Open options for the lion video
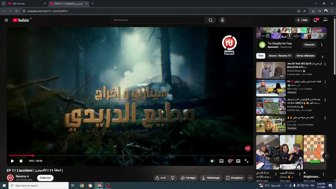 (x=325, y=118)
